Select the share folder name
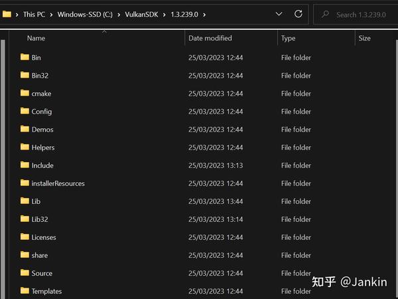Screen dimensions: 398x299 point(40,255)
